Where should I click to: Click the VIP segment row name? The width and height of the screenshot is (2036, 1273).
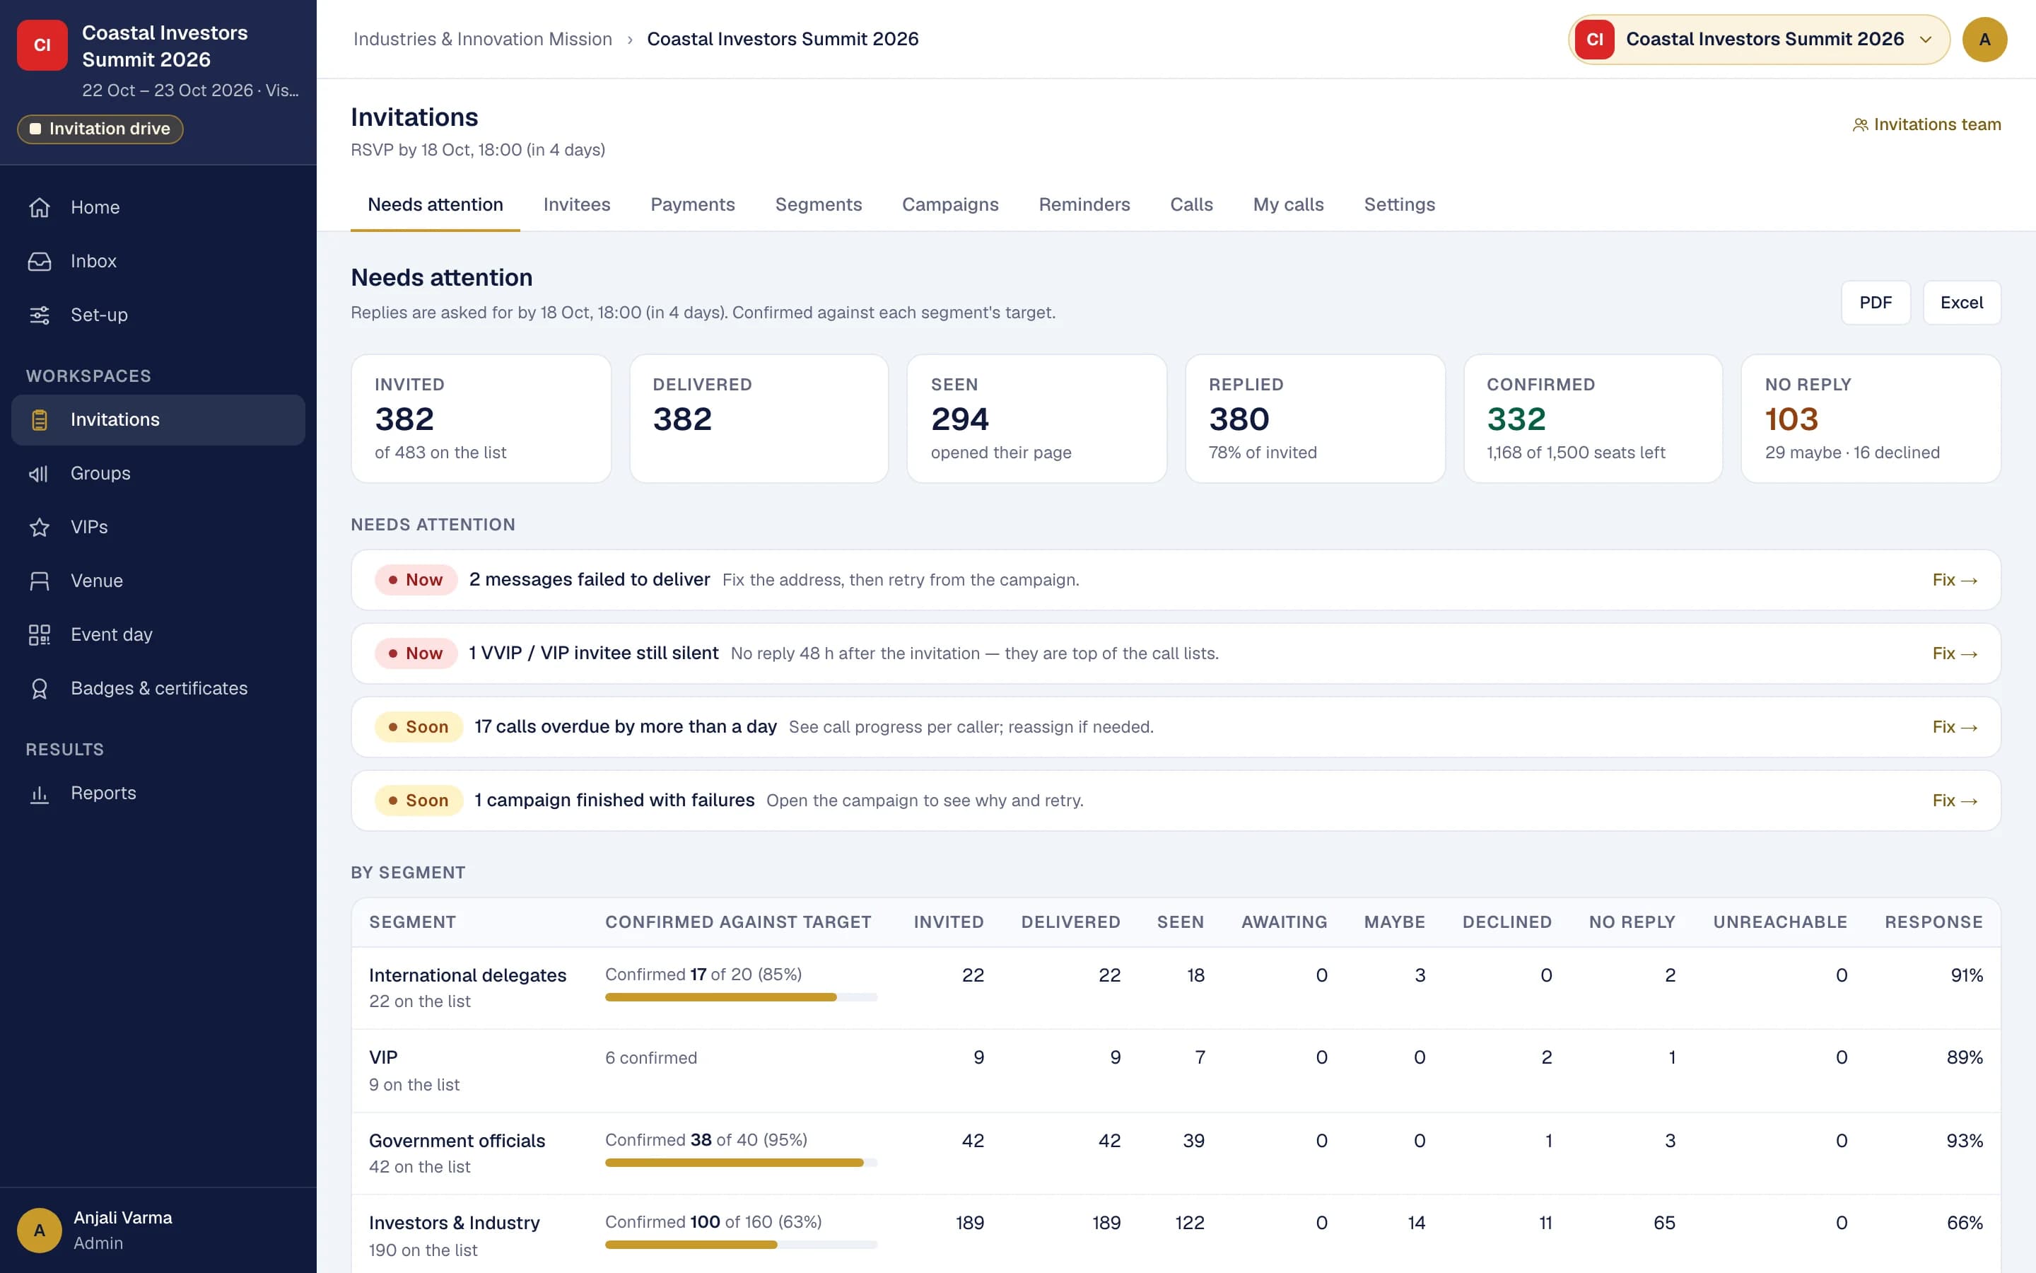(382, 1057)
